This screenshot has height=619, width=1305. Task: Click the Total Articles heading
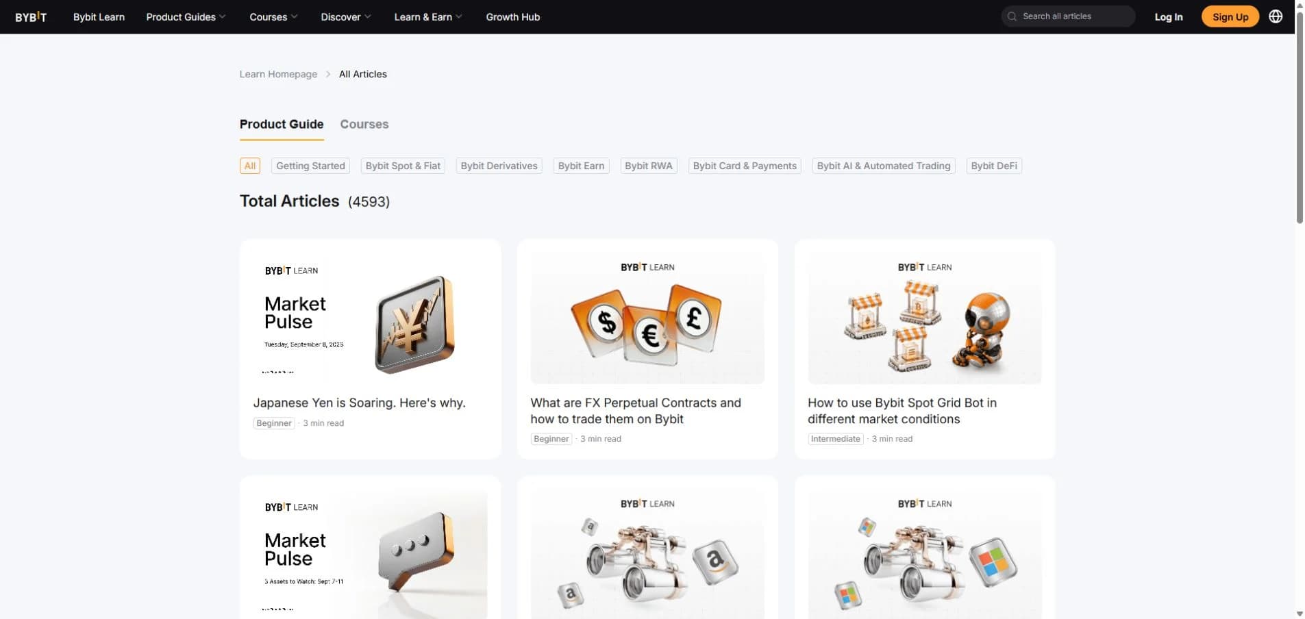[289, 201]
